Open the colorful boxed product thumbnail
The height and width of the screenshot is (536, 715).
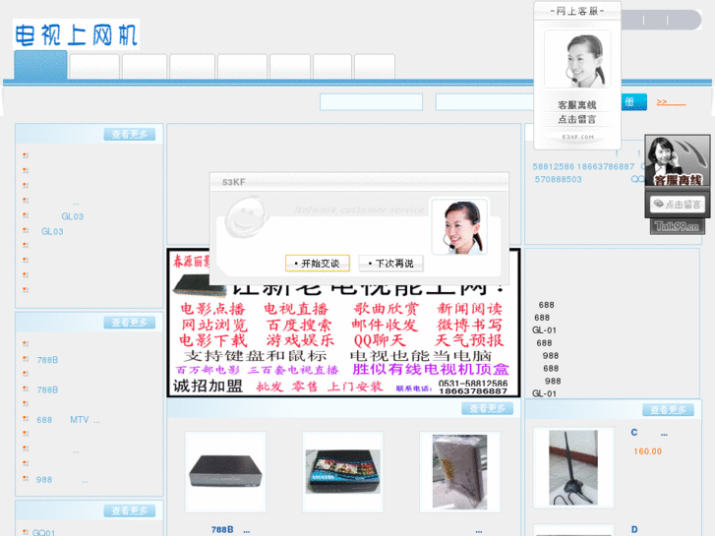[x=343, y=472]
